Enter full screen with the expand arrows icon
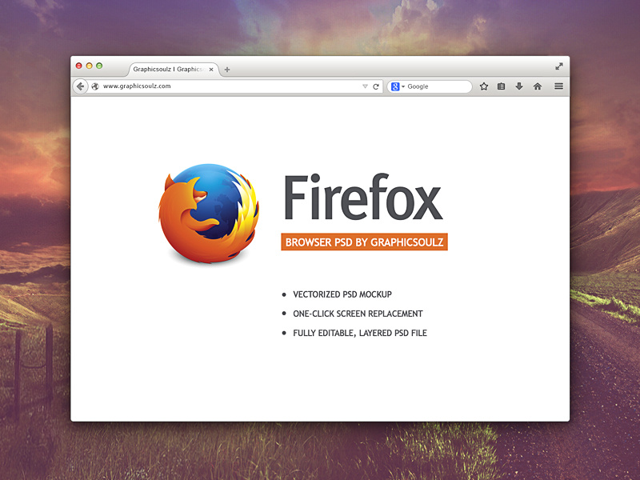The height and width of the screenshot is (480, 640). point(558,66)
